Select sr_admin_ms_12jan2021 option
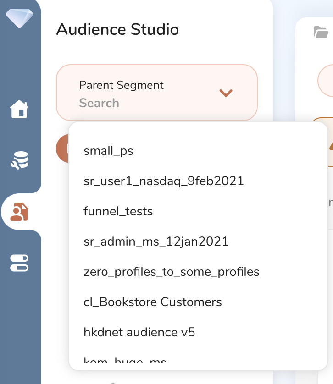333x384 pixels. [x=156, y=241]
